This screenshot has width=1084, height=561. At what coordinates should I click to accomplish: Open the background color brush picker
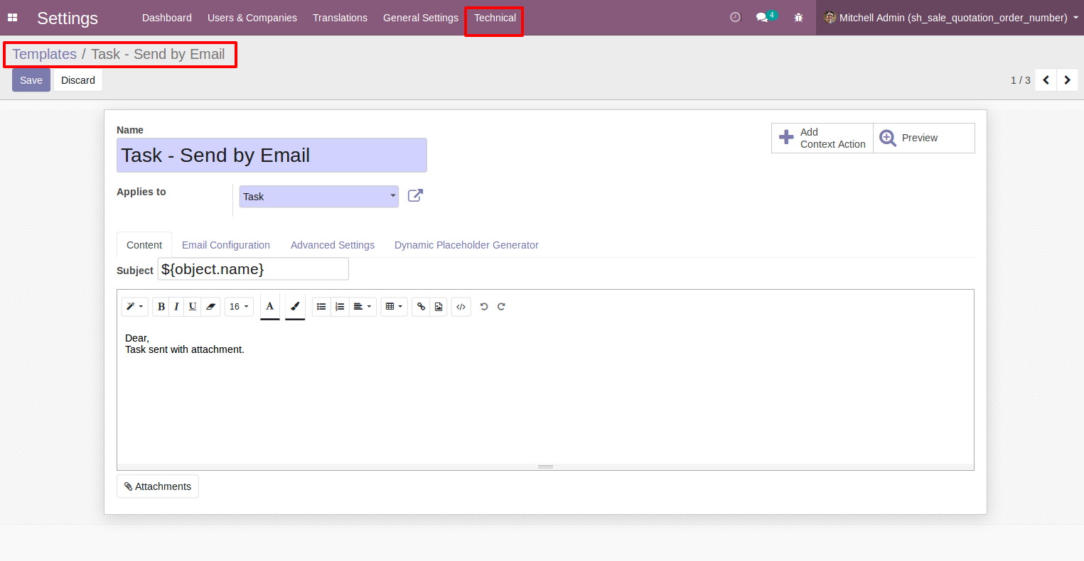point(295,307)
